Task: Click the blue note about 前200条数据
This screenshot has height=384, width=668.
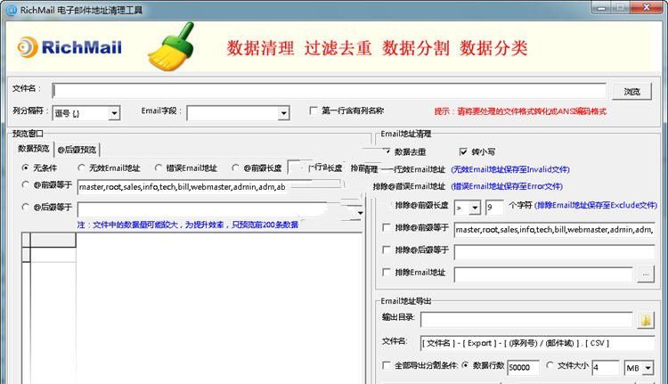Action: point(188,225)
